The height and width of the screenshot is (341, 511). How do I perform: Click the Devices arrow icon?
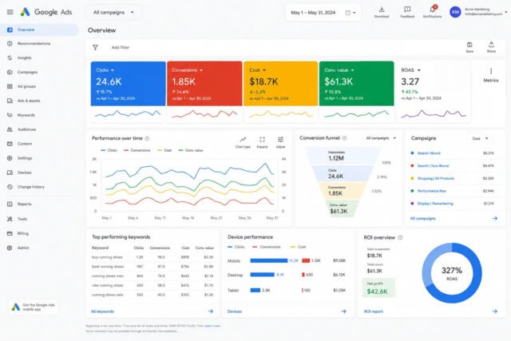coord(343,311)
